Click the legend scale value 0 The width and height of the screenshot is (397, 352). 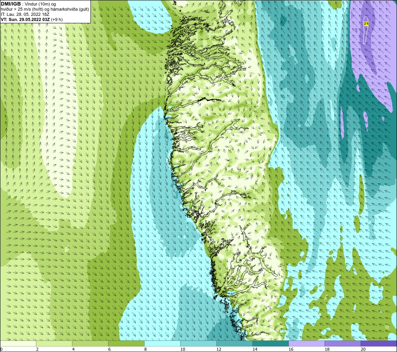pyautogui.click(x=1, y=349)
